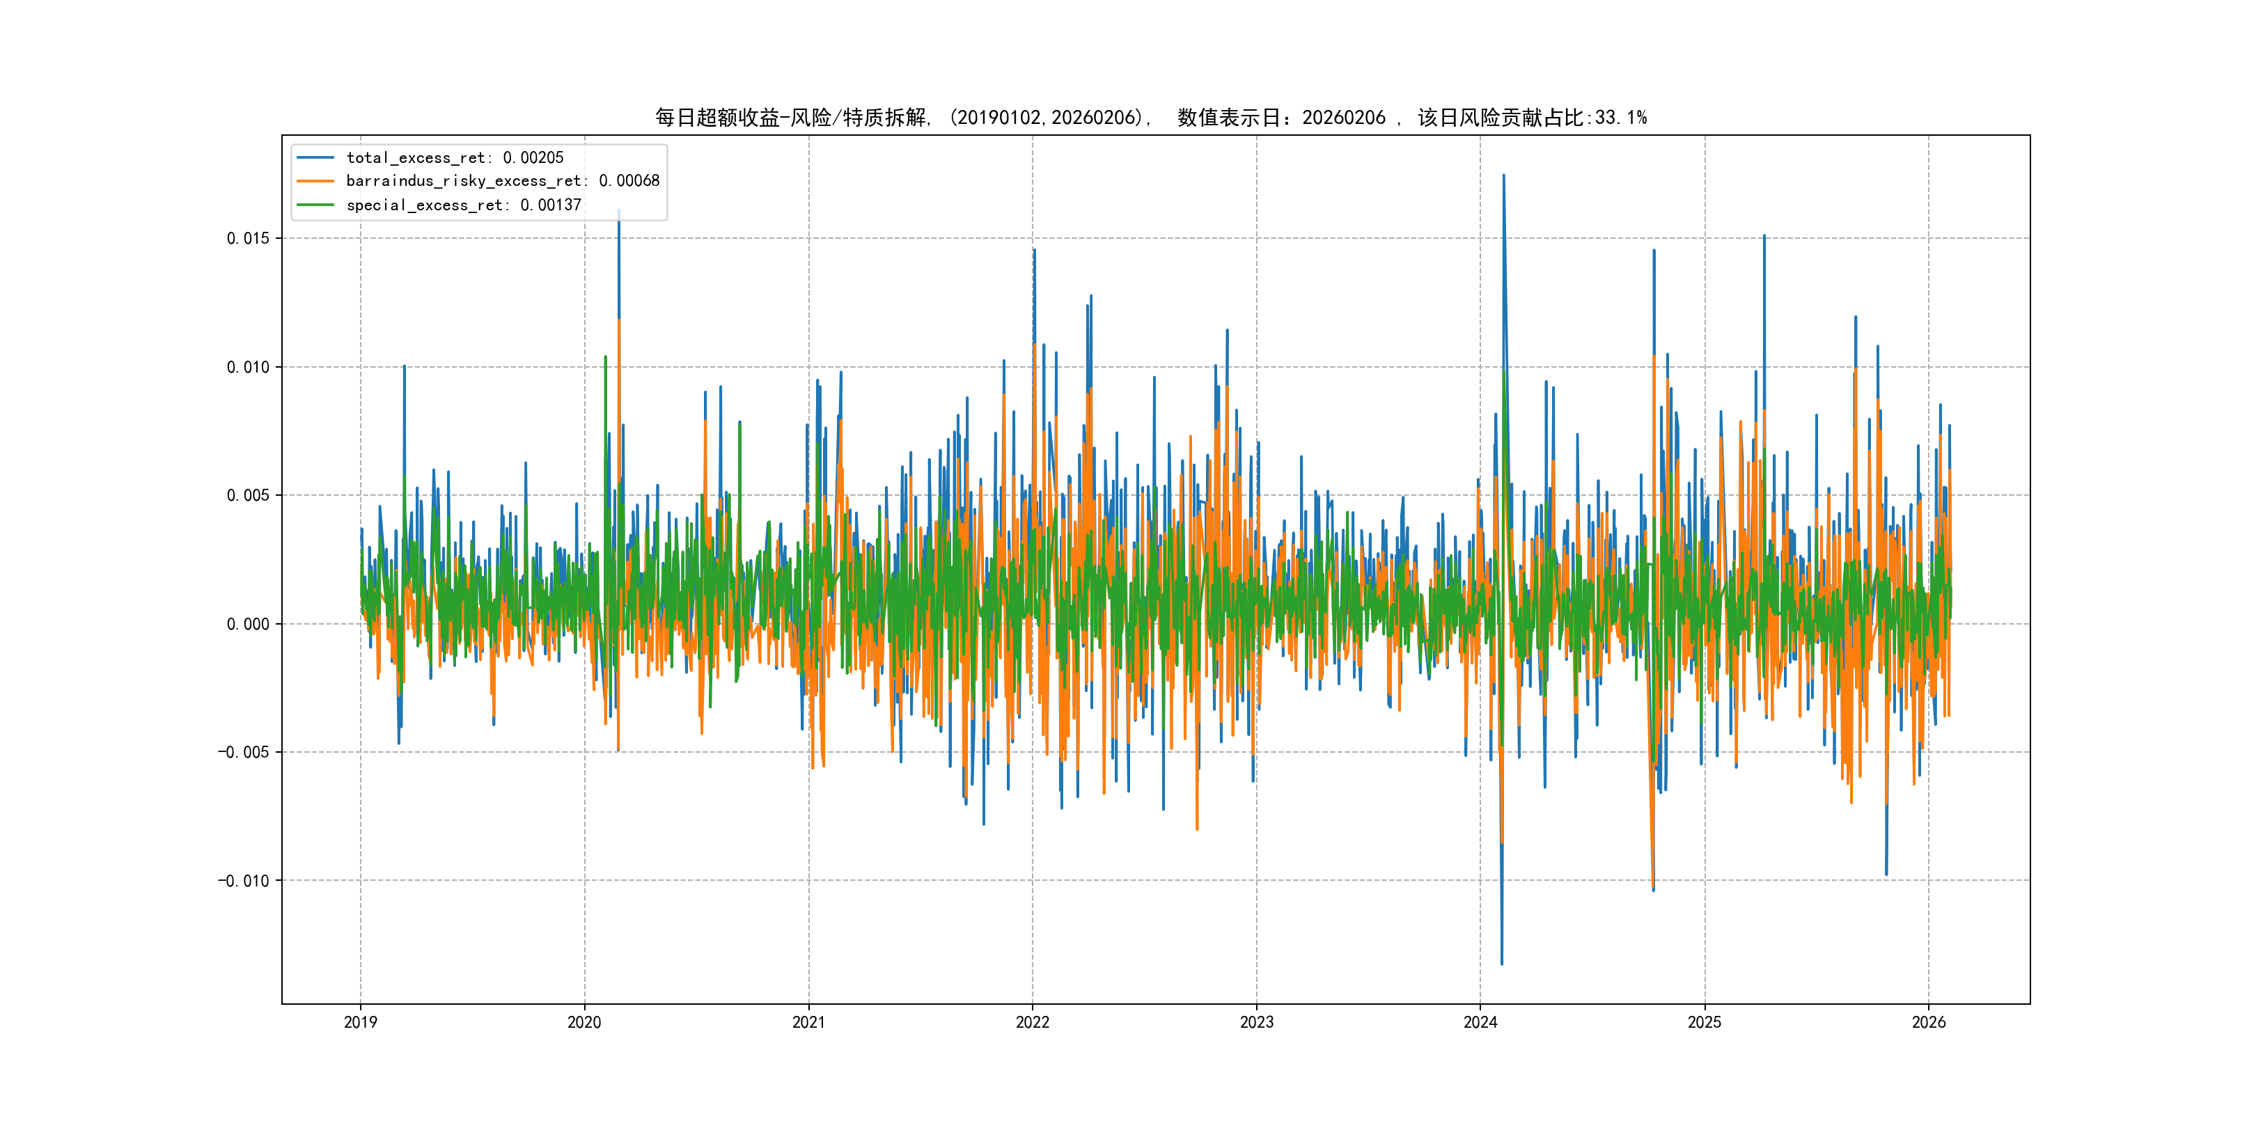Click the 2022 x-axis tick label
2256x1128 pixels.
click(x=1033, y=1022)
